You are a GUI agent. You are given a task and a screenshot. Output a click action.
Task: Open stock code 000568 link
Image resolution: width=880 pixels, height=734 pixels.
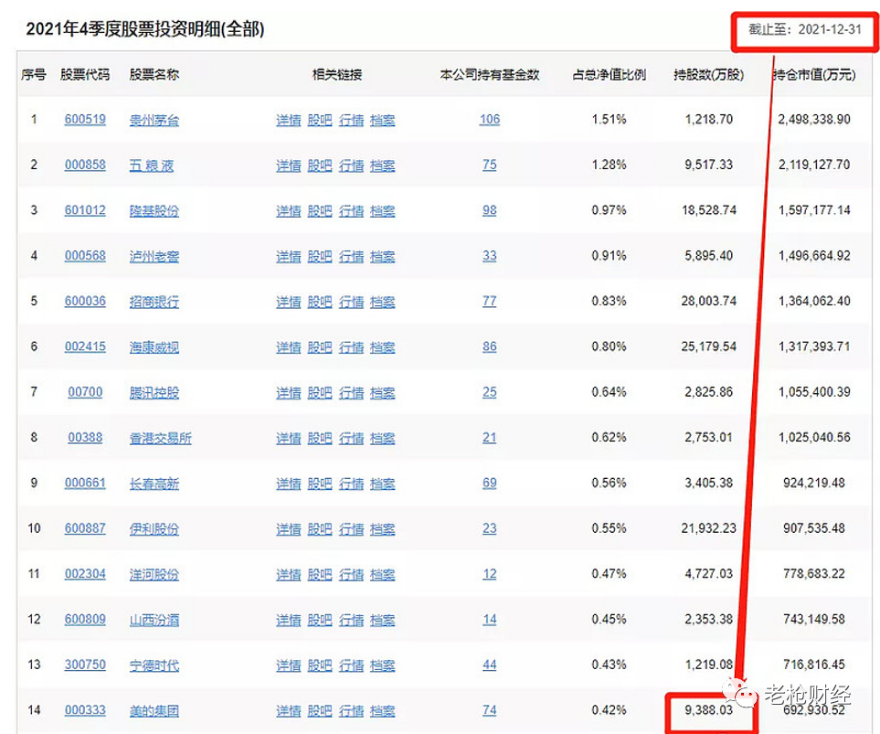point(85,256)
